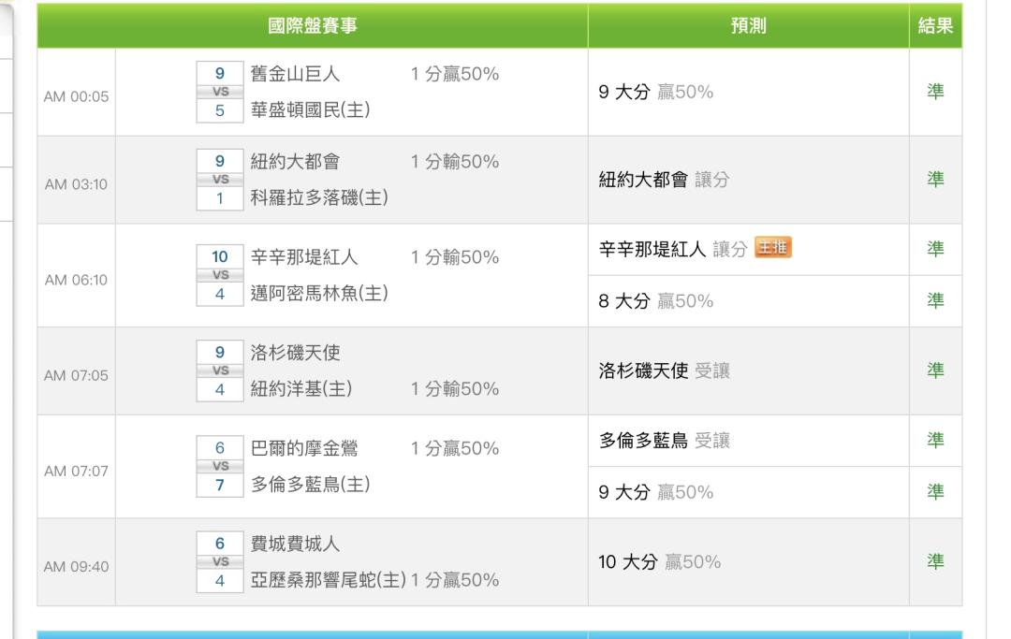Click the AM 00:05 prediction 9 大分 贏50%
Screen dimensions: 1011x639
(655, 92)
